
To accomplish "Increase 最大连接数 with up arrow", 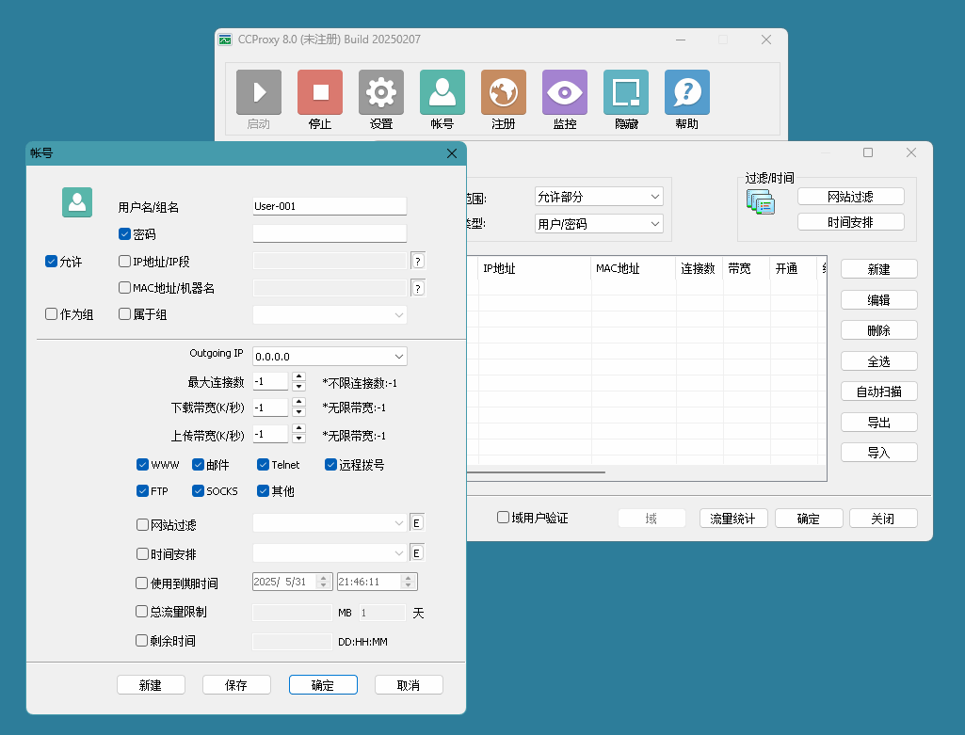I will click(298, 377).
